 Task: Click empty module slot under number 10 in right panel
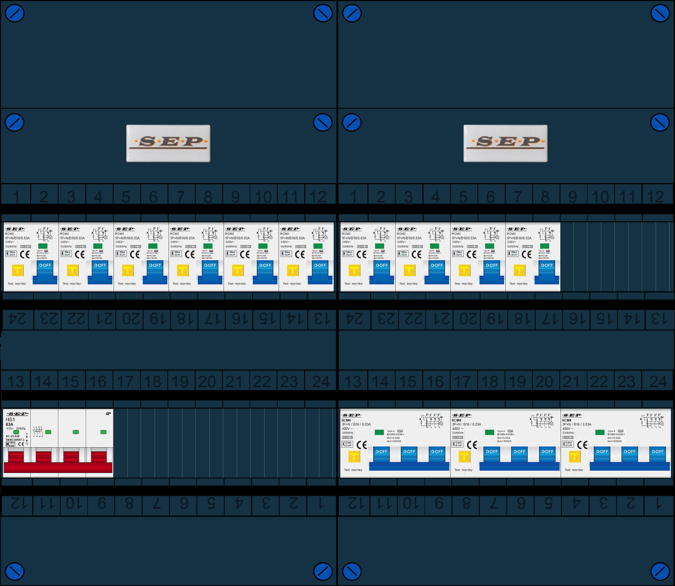(601, 257)
